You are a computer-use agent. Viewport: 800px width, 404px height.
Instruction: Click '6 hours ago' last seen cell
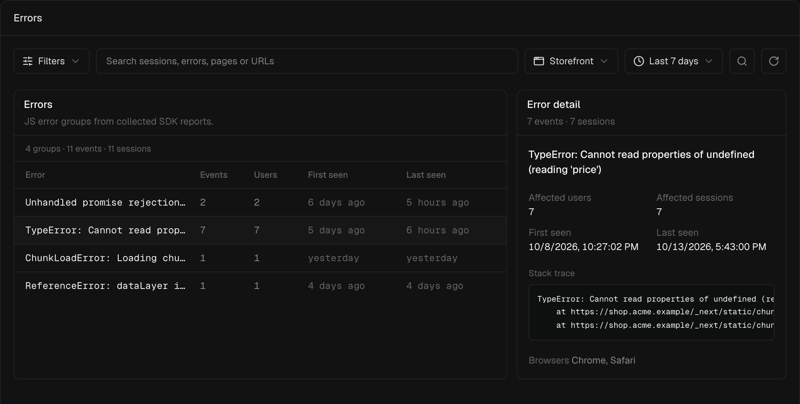[437, 230]
